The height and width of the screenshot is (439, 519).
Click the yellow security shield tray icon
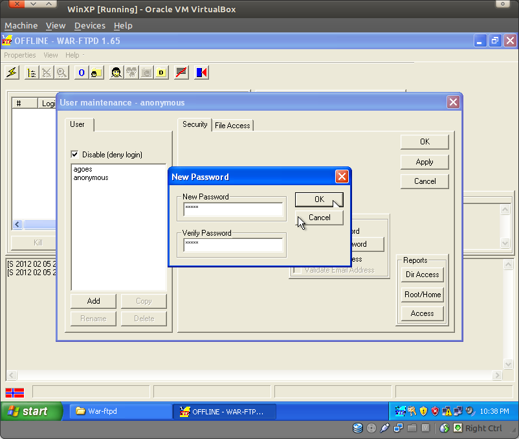click(423, 411)
